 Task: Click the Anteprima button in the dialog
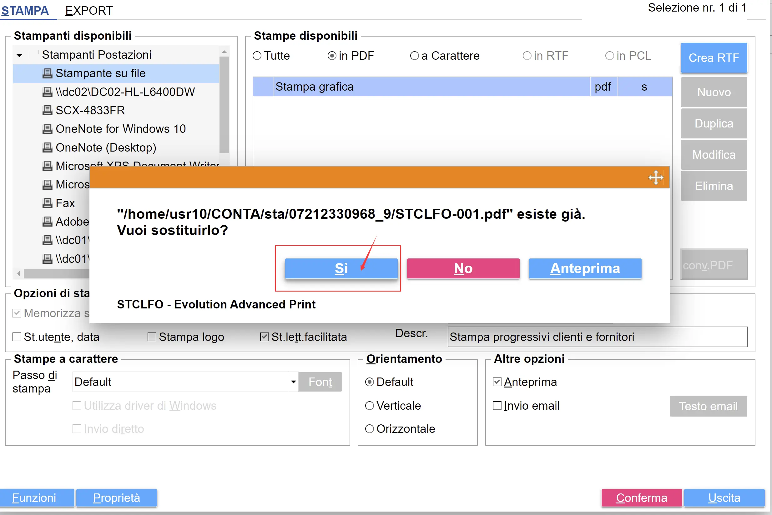pyautogui.click(x=585, y=268)
